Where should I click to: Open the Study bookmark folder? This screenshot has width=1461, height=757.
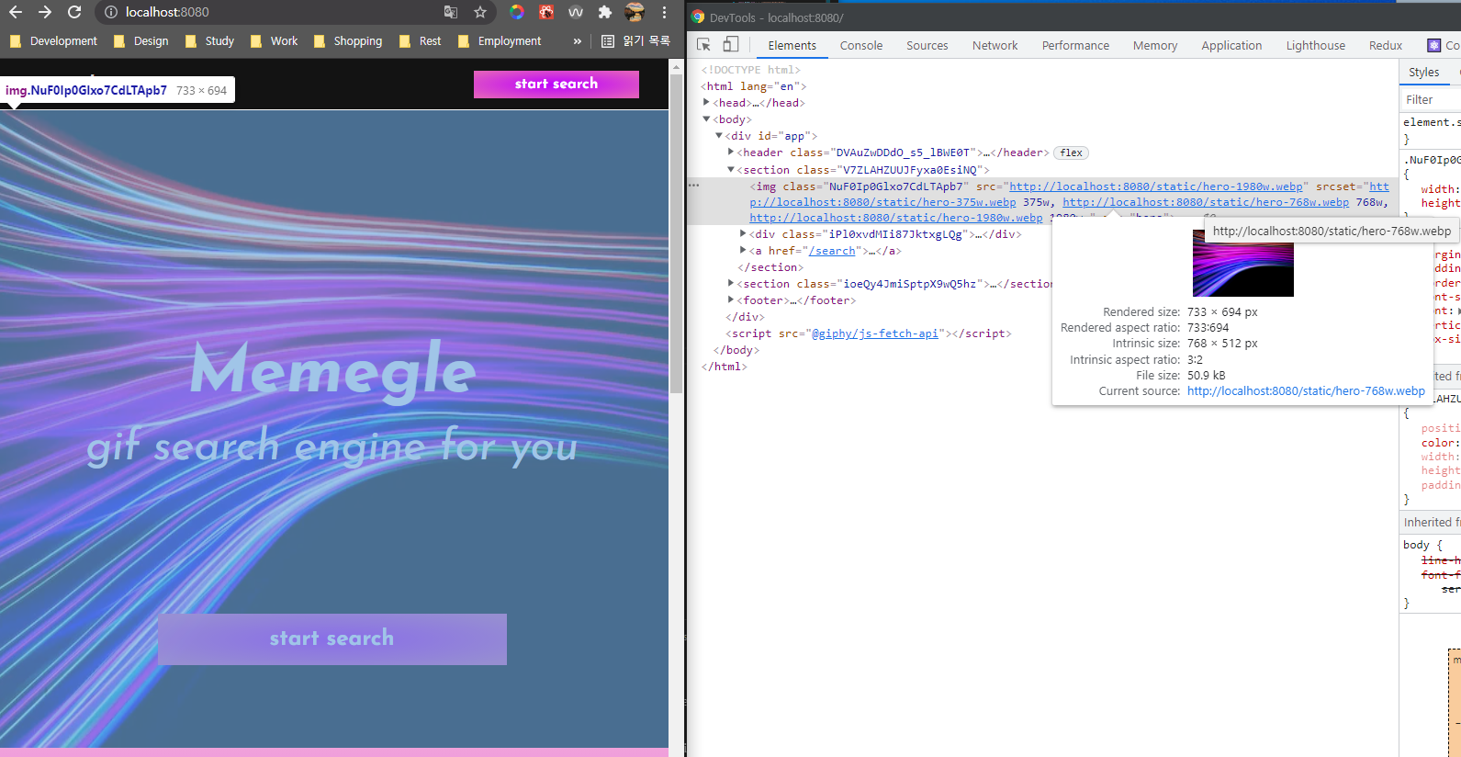[209, 41]
